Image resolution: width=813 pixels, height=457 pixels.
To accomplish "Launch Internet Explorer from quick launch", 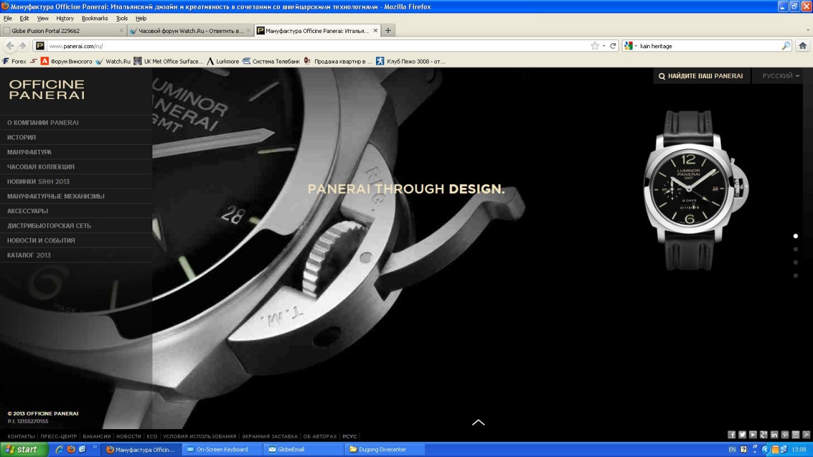I will pyautogui.click(x=60, y=449).
